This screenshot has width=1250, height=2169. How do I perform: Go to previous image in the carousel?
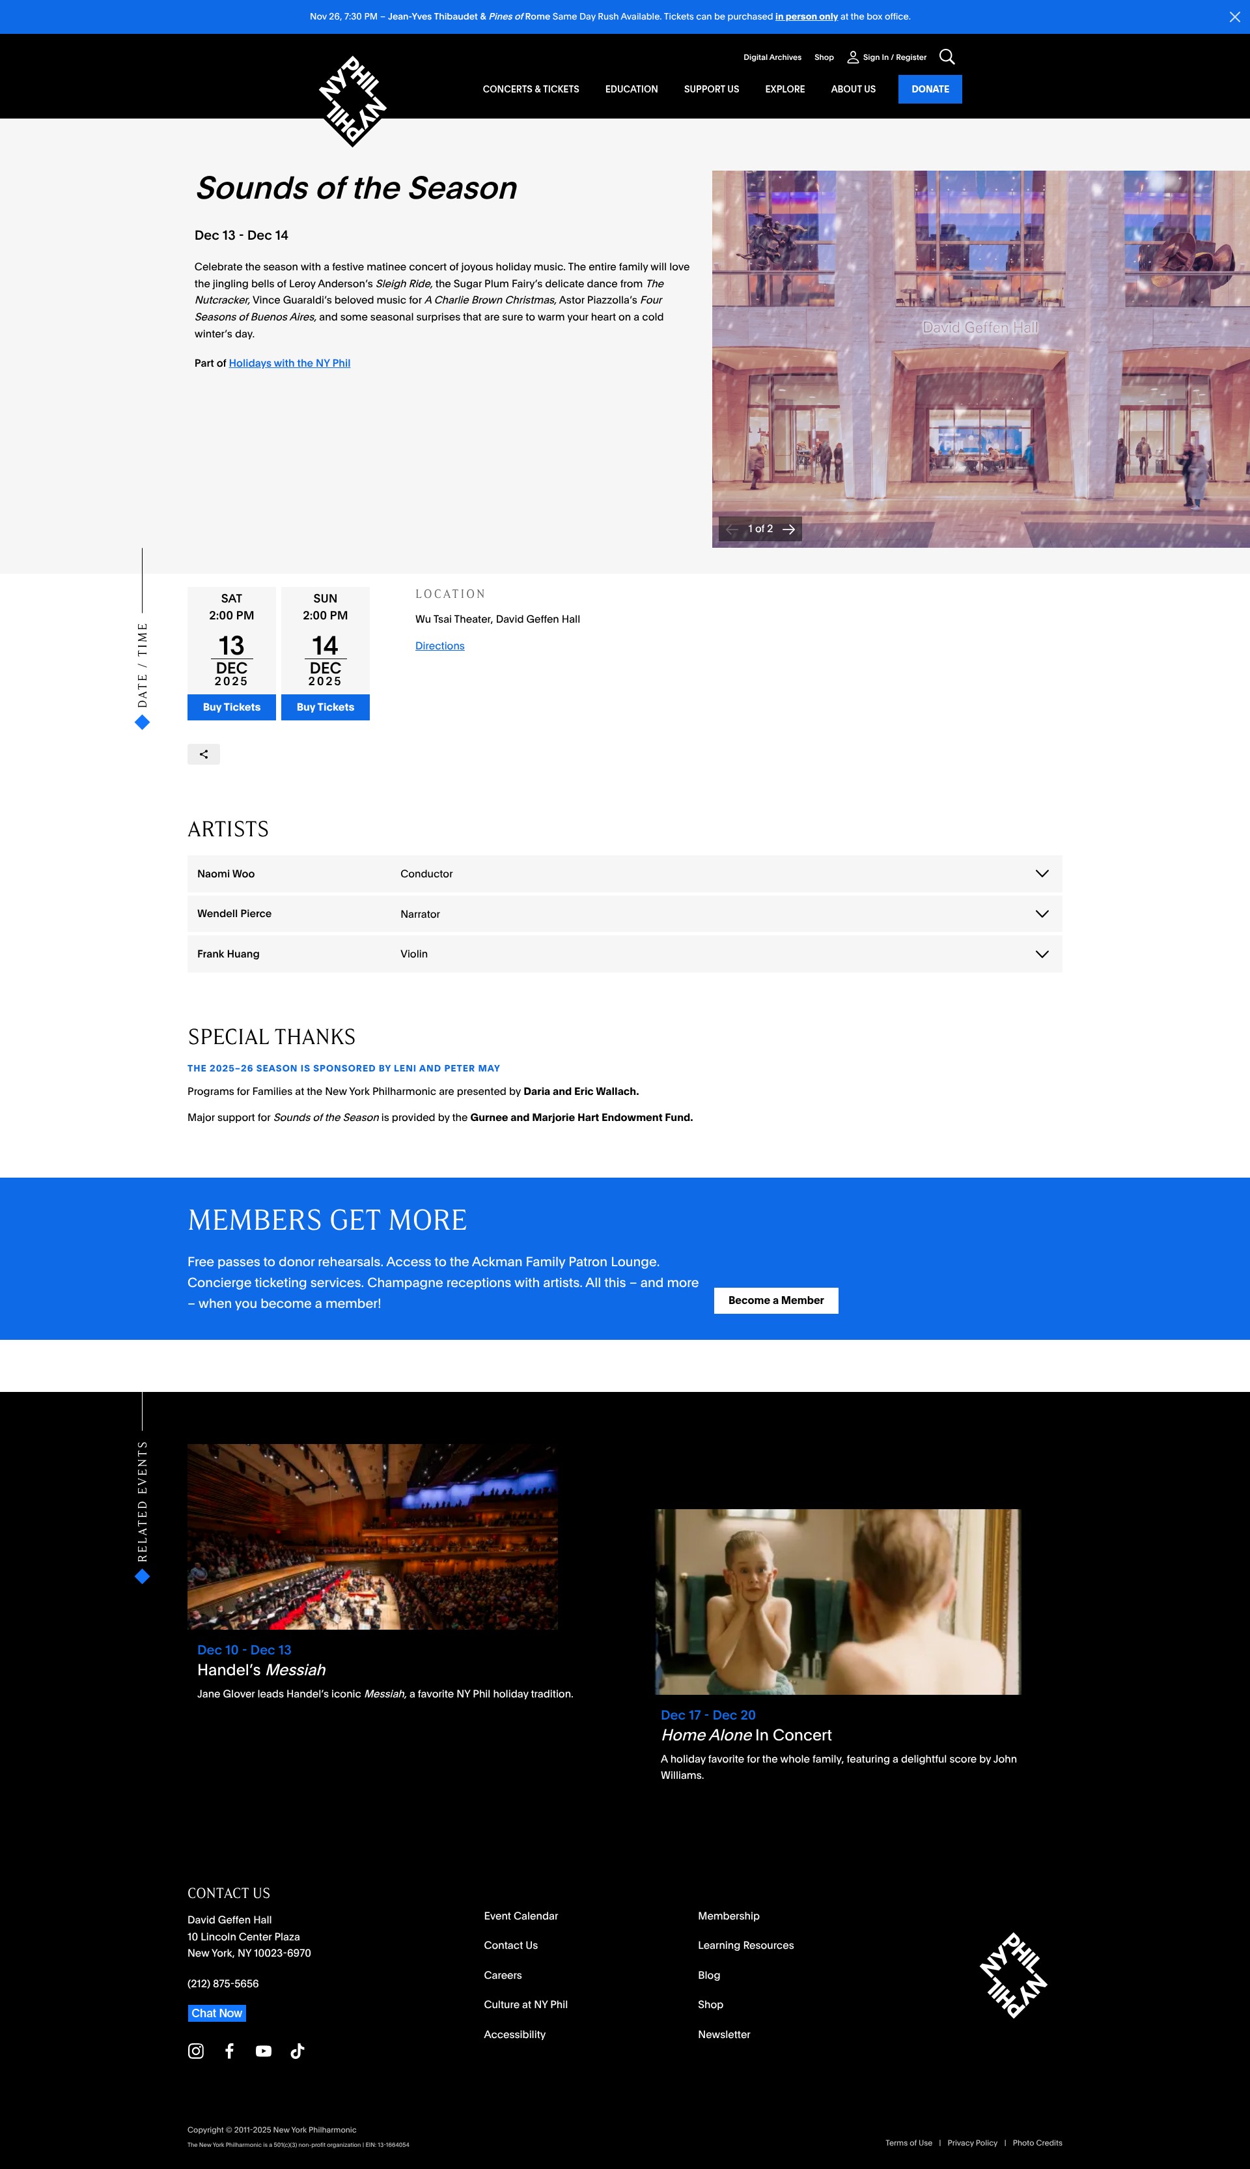tap(732, 530)
